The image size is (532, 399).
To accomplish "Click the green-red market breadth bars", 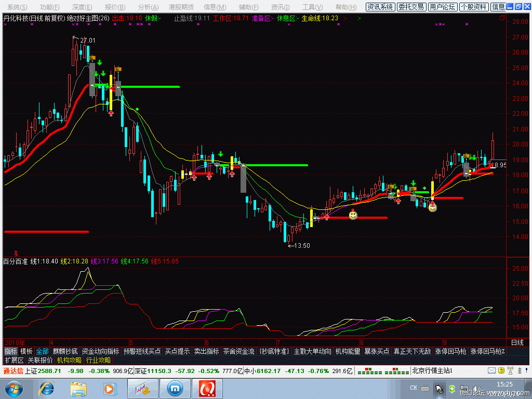I will click(383, 371).
